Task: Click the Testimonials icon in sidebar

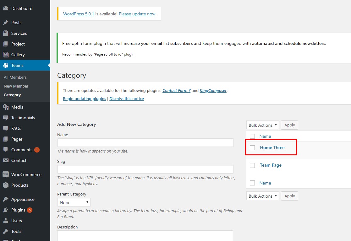Action: point(6,118)
